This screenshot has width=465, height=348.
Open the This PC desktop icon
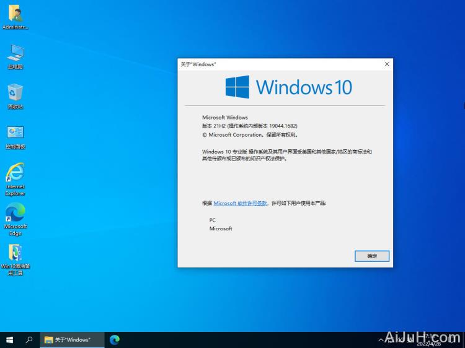pyautogui.click(x=15, y=57)
